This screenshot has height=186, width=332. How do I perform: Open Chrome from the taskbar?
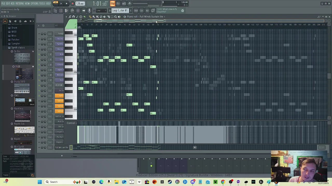pyautogui.click(x=223, y=182)
